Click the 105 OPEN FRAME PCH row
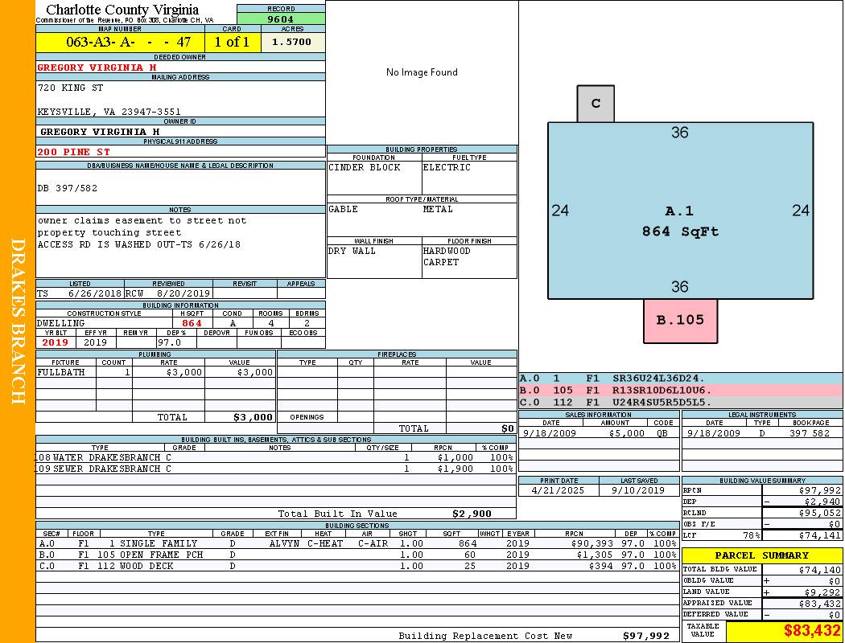 coord(357,555)
